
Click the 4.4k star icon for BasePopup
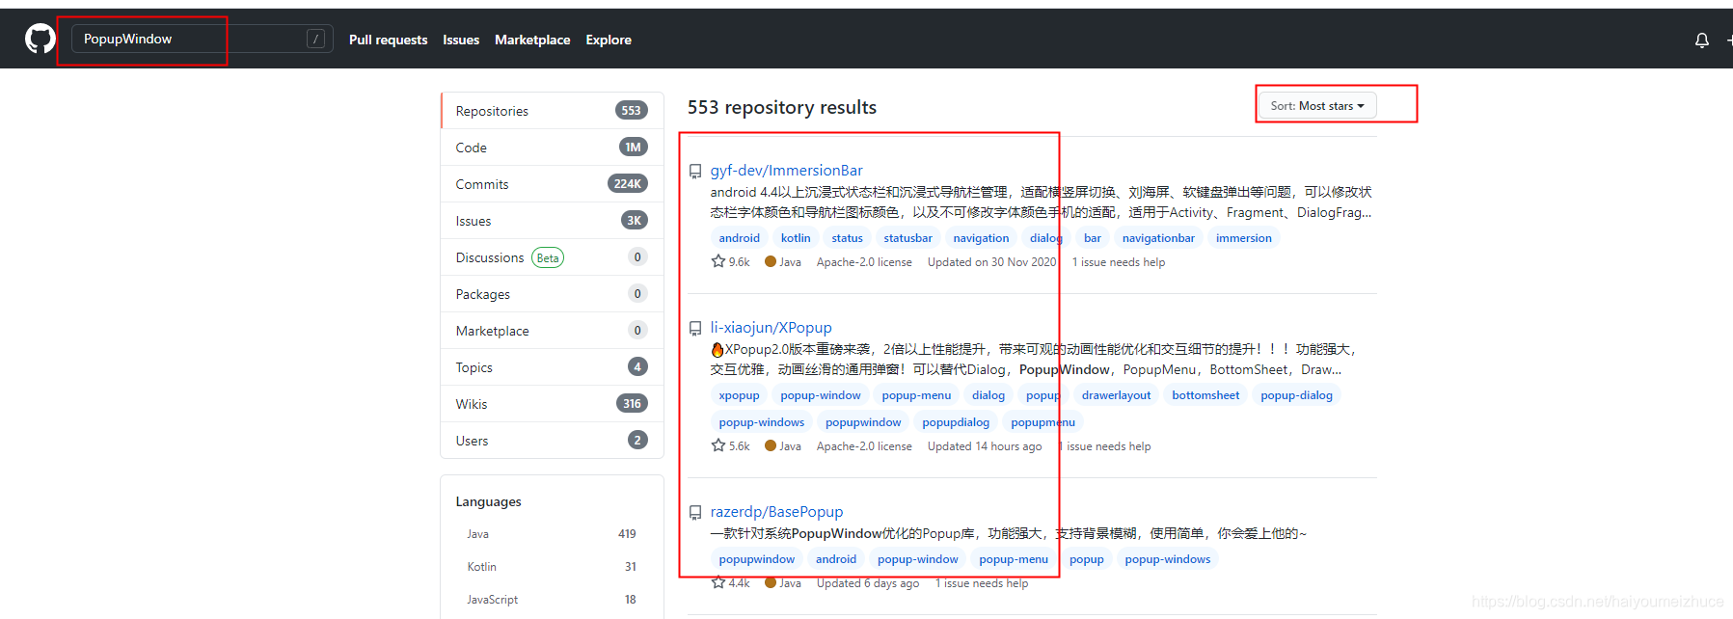click(718, 582)
